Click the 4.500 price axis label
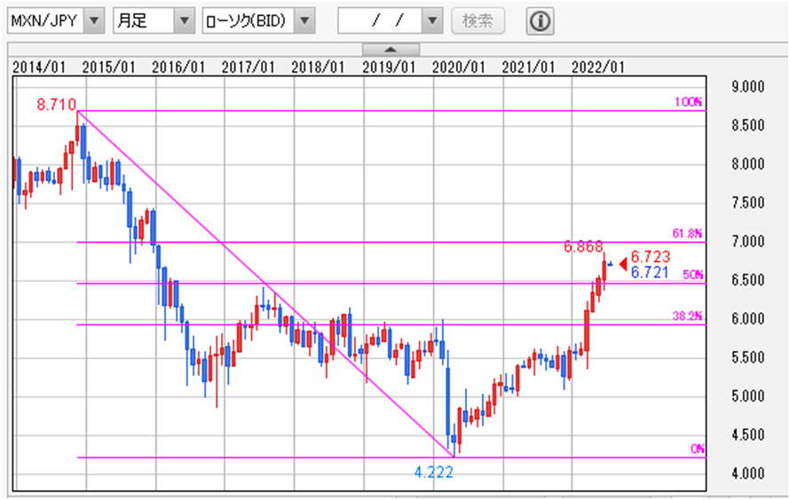 pos(747,435)
